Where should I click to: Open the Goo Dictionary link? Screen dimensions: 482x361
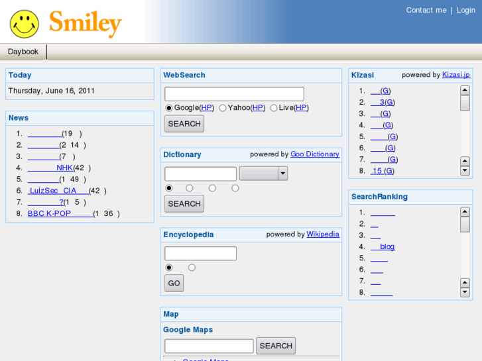(315, 154)
